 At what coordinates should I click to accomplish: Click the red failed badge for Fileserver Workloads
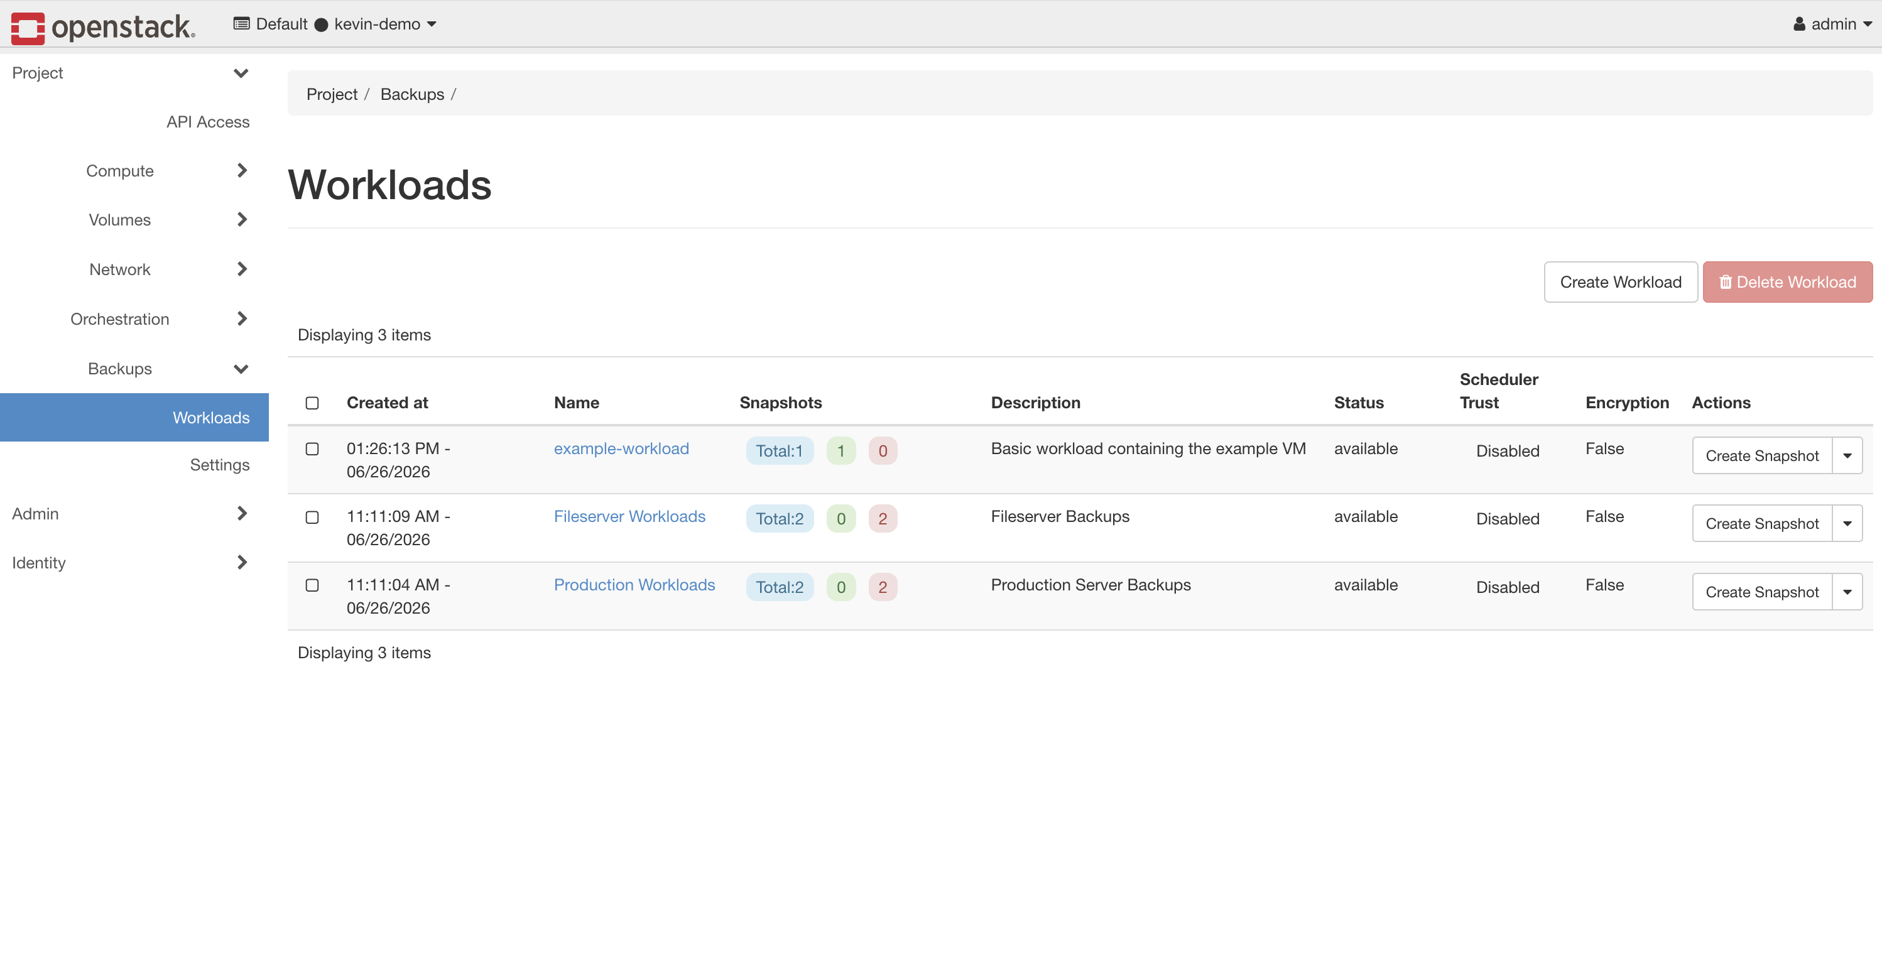click(883, 519)
